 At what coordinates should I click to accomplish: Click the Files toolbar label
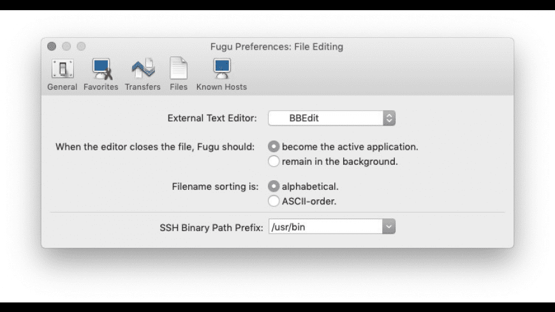pos(179,87)
